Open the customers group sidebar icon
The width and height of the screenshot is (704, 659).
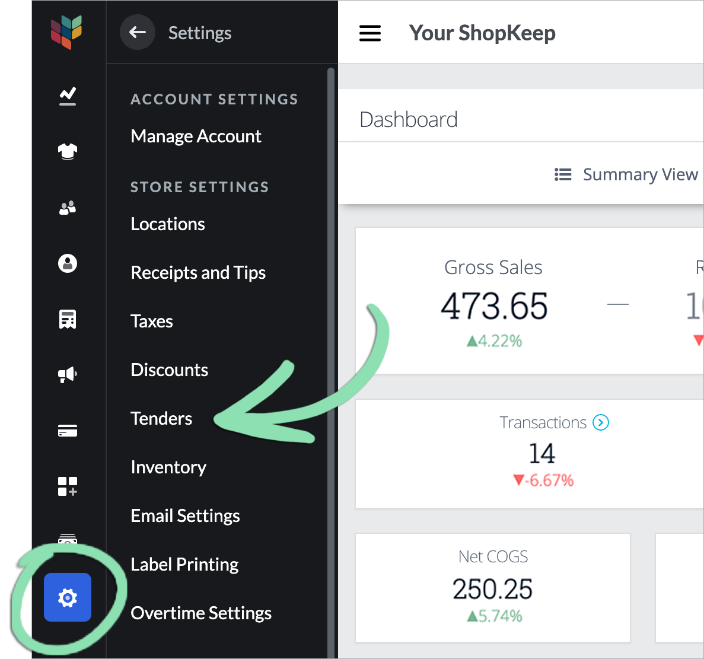(68, 208)
